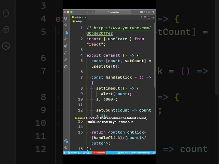Click the red Amazon Q status item
This screenshot has width=219, height=164.
coord(99,153)
